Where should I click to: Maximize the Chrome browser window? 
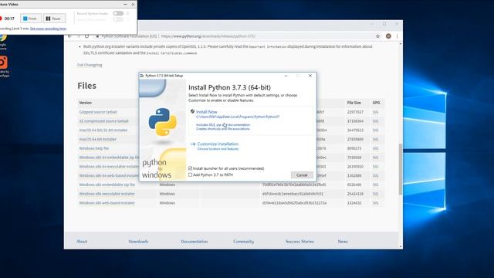pos(384,24)
